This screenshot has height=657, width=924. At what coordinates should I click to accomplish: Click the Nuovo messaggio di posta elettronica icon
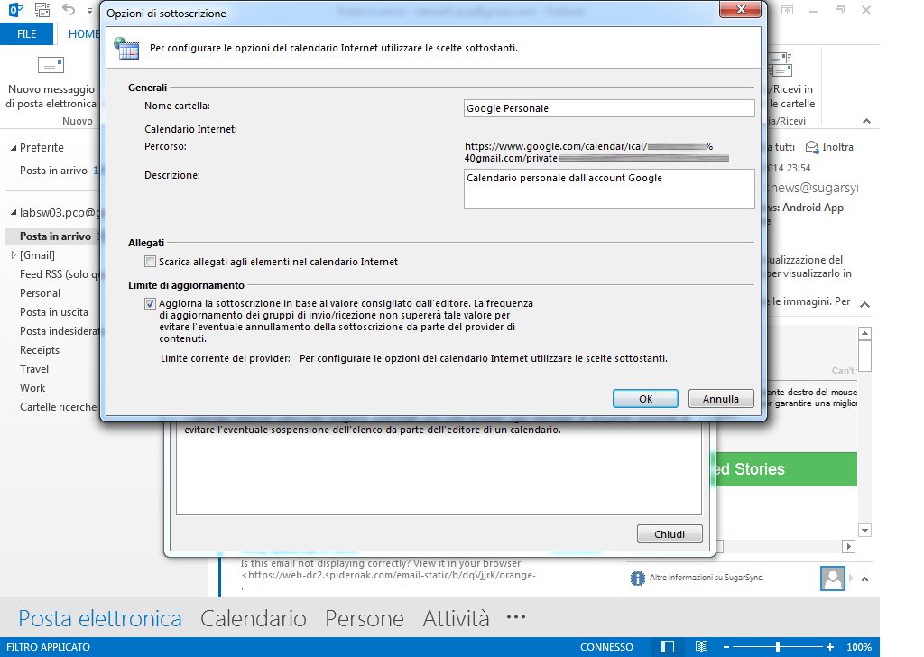point(50,66)
